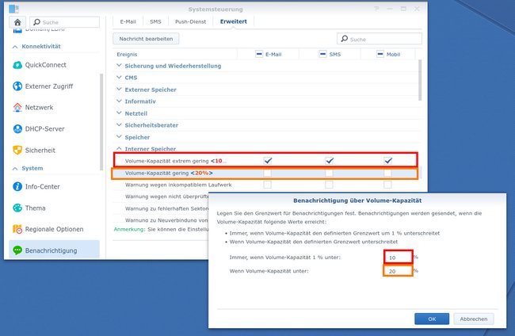
Task: Click Ereignis column header
Action: [175, 54]
